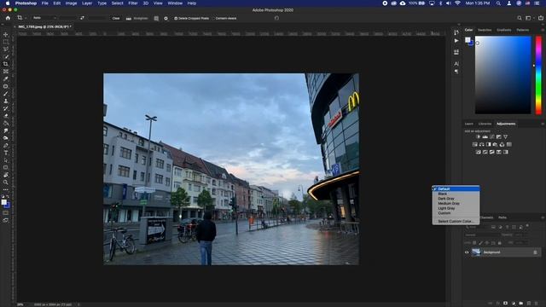This screenshot has width=546, height=307.
Task: Select the Brush tool
Action: (6, 94)
